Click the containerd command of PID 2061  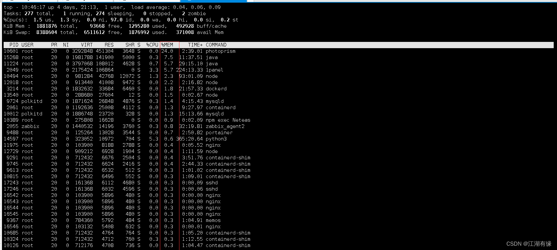click(x=221, y=108)
